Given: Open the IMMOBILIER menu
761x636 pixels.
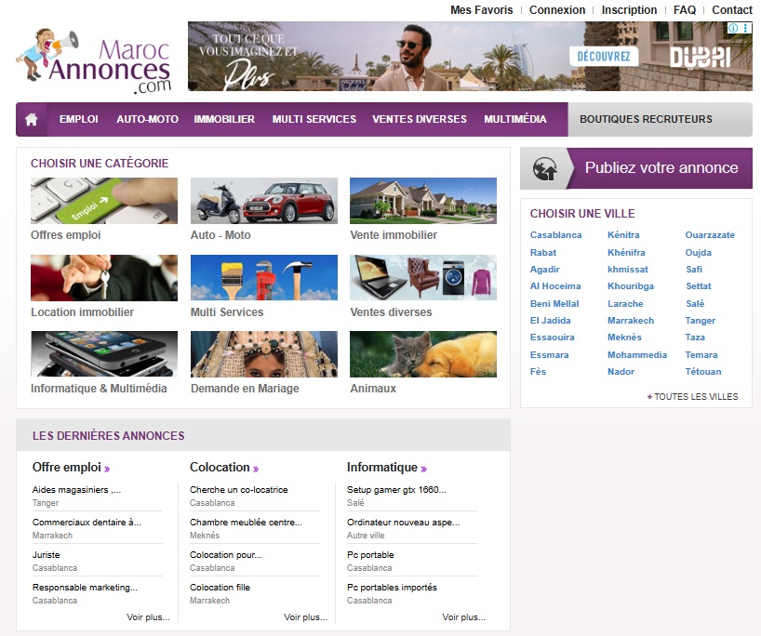Looking at the screenshot, I should click(224, 119).
